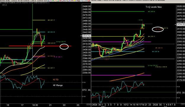Viewport: 185px width, 107px height.
Task: Click the '43 TD' label
Action: click(56, 80)
